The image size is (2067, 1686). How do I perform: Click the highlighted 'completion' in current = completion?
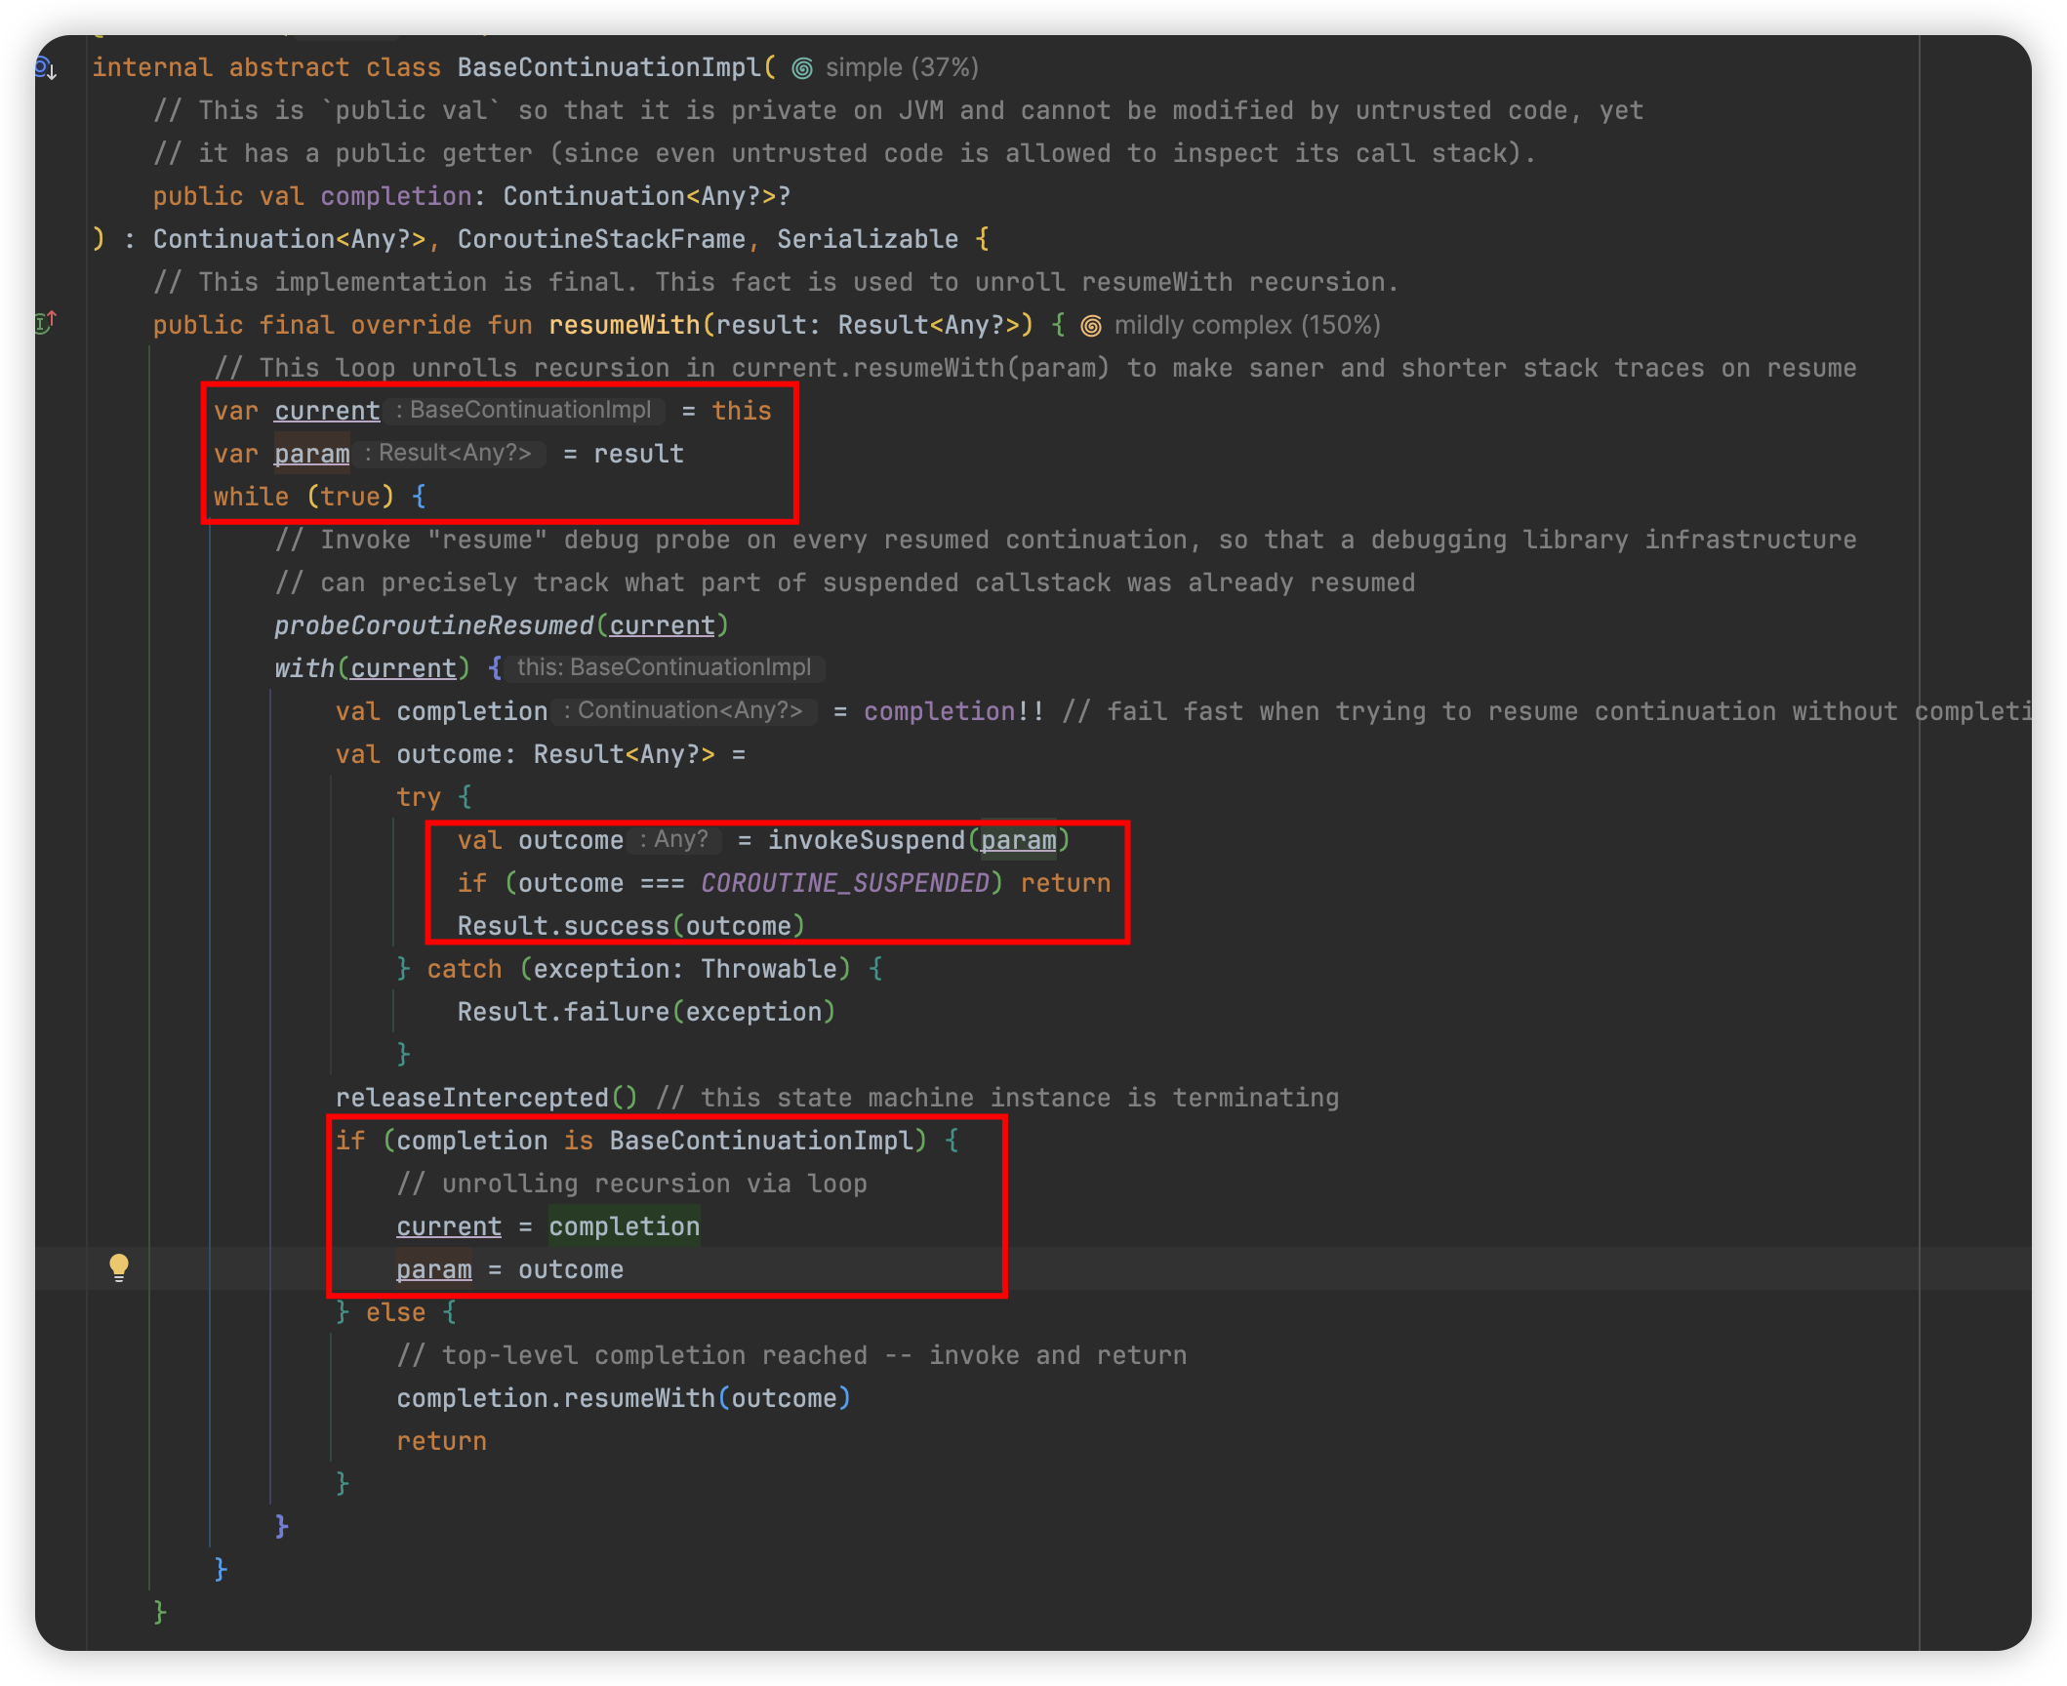click(624, 1226)
